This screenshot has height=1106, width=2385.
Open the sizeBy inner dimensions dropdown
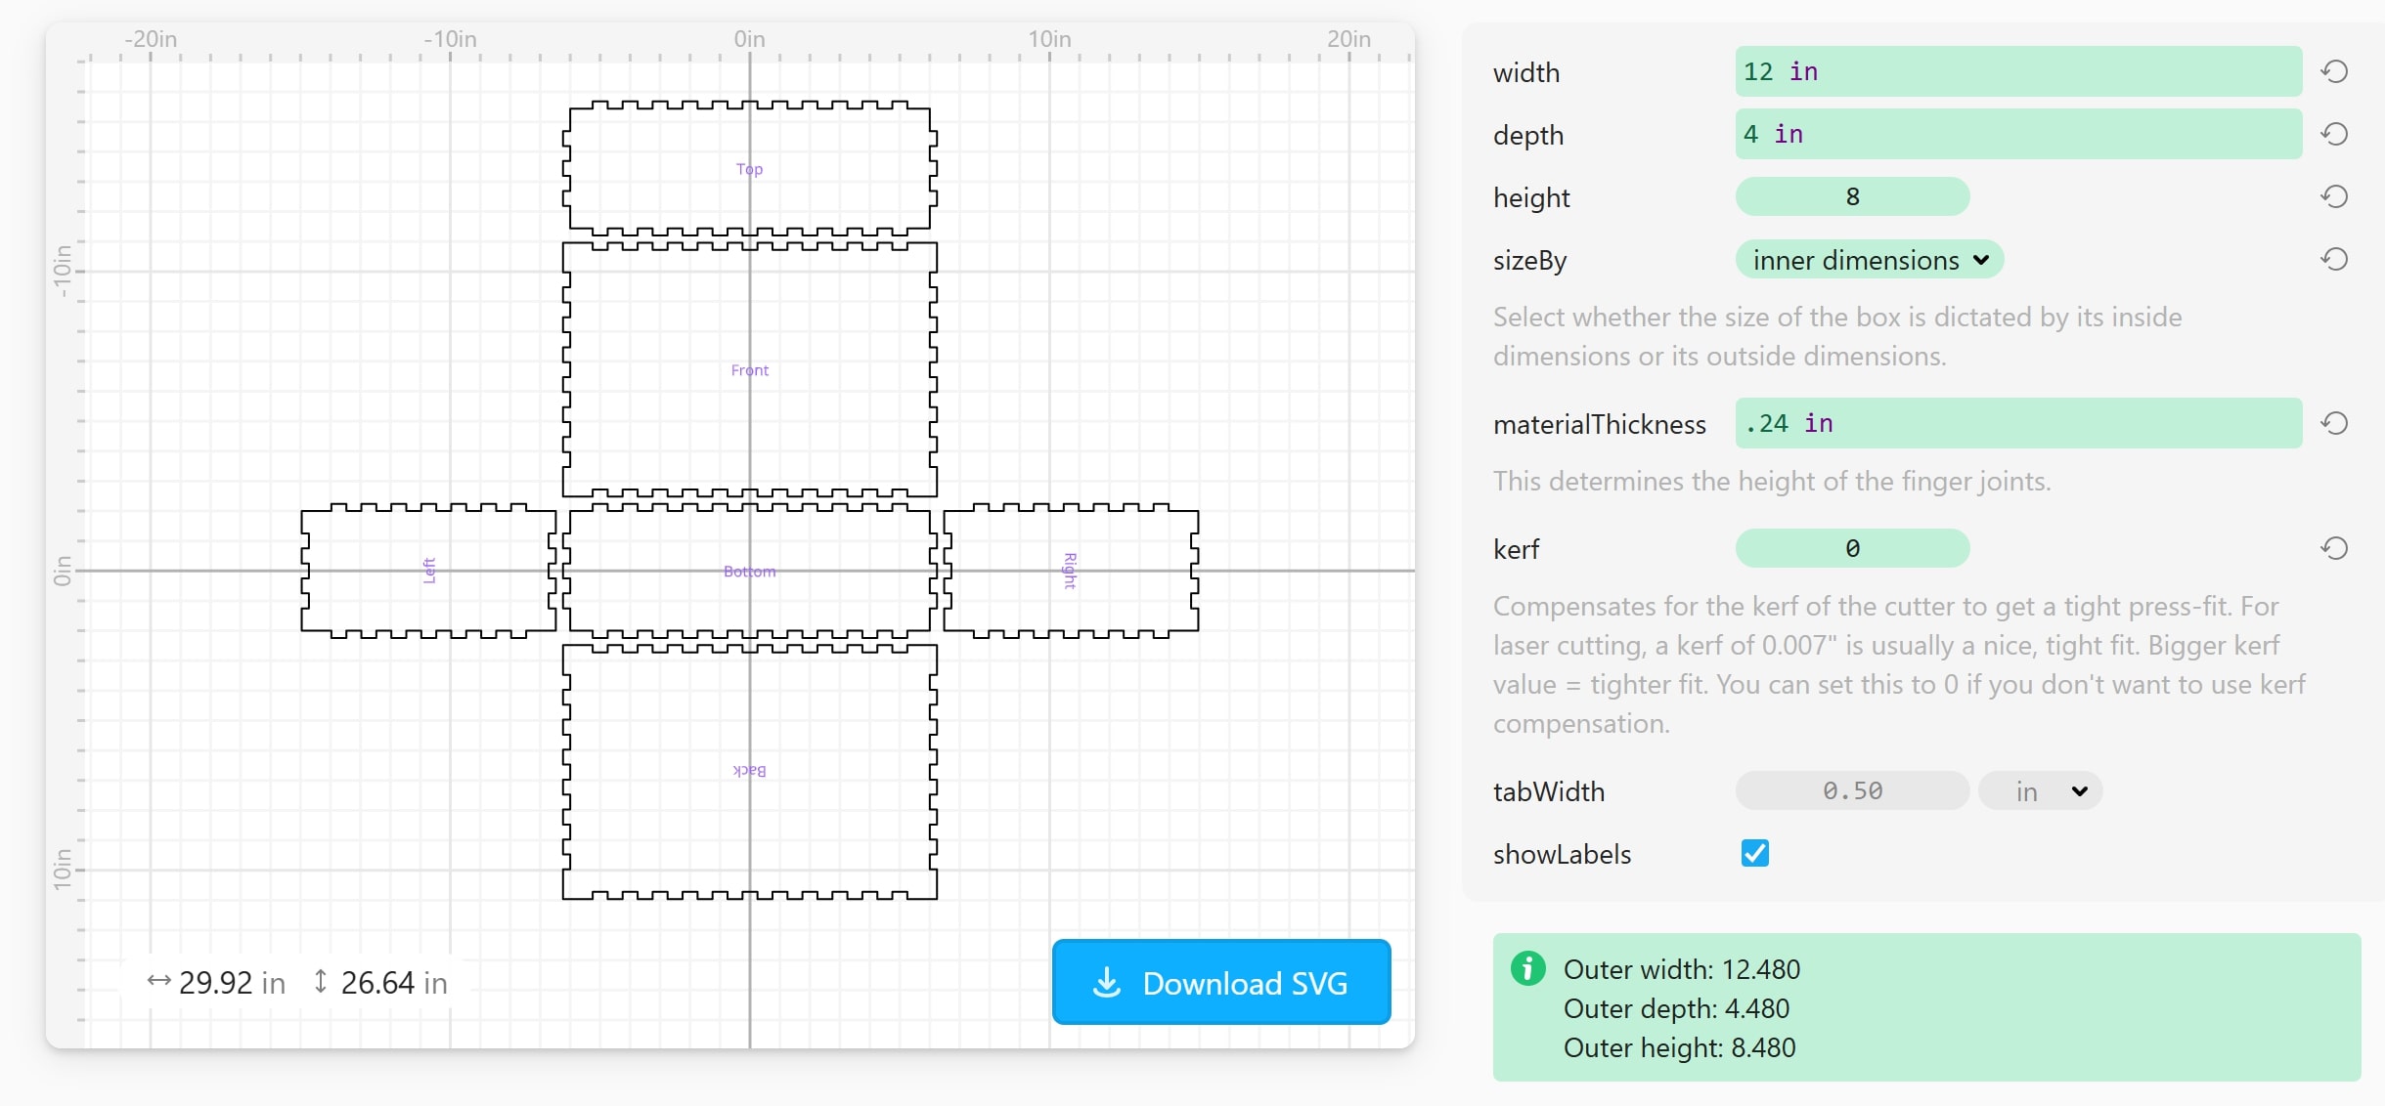tap(1869, 260)
